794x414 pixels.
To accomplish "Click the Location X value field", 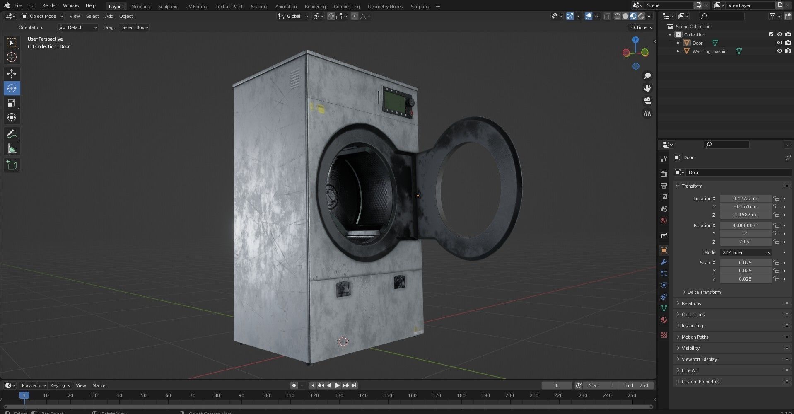I will point(745,199).
